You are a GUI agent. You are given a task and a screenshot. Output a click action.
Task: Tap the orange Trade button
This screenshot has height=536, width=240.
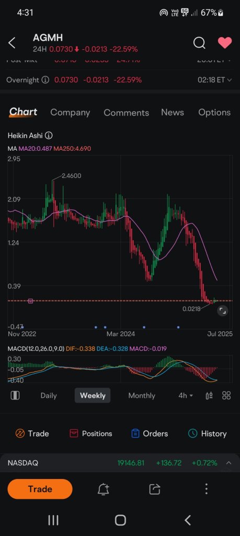click(40, 489)
